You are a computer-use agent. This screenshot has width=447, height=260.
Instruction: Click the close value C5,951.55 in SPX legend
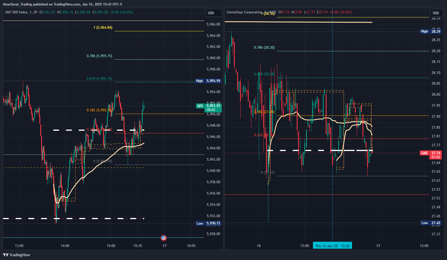pos(100,12)
